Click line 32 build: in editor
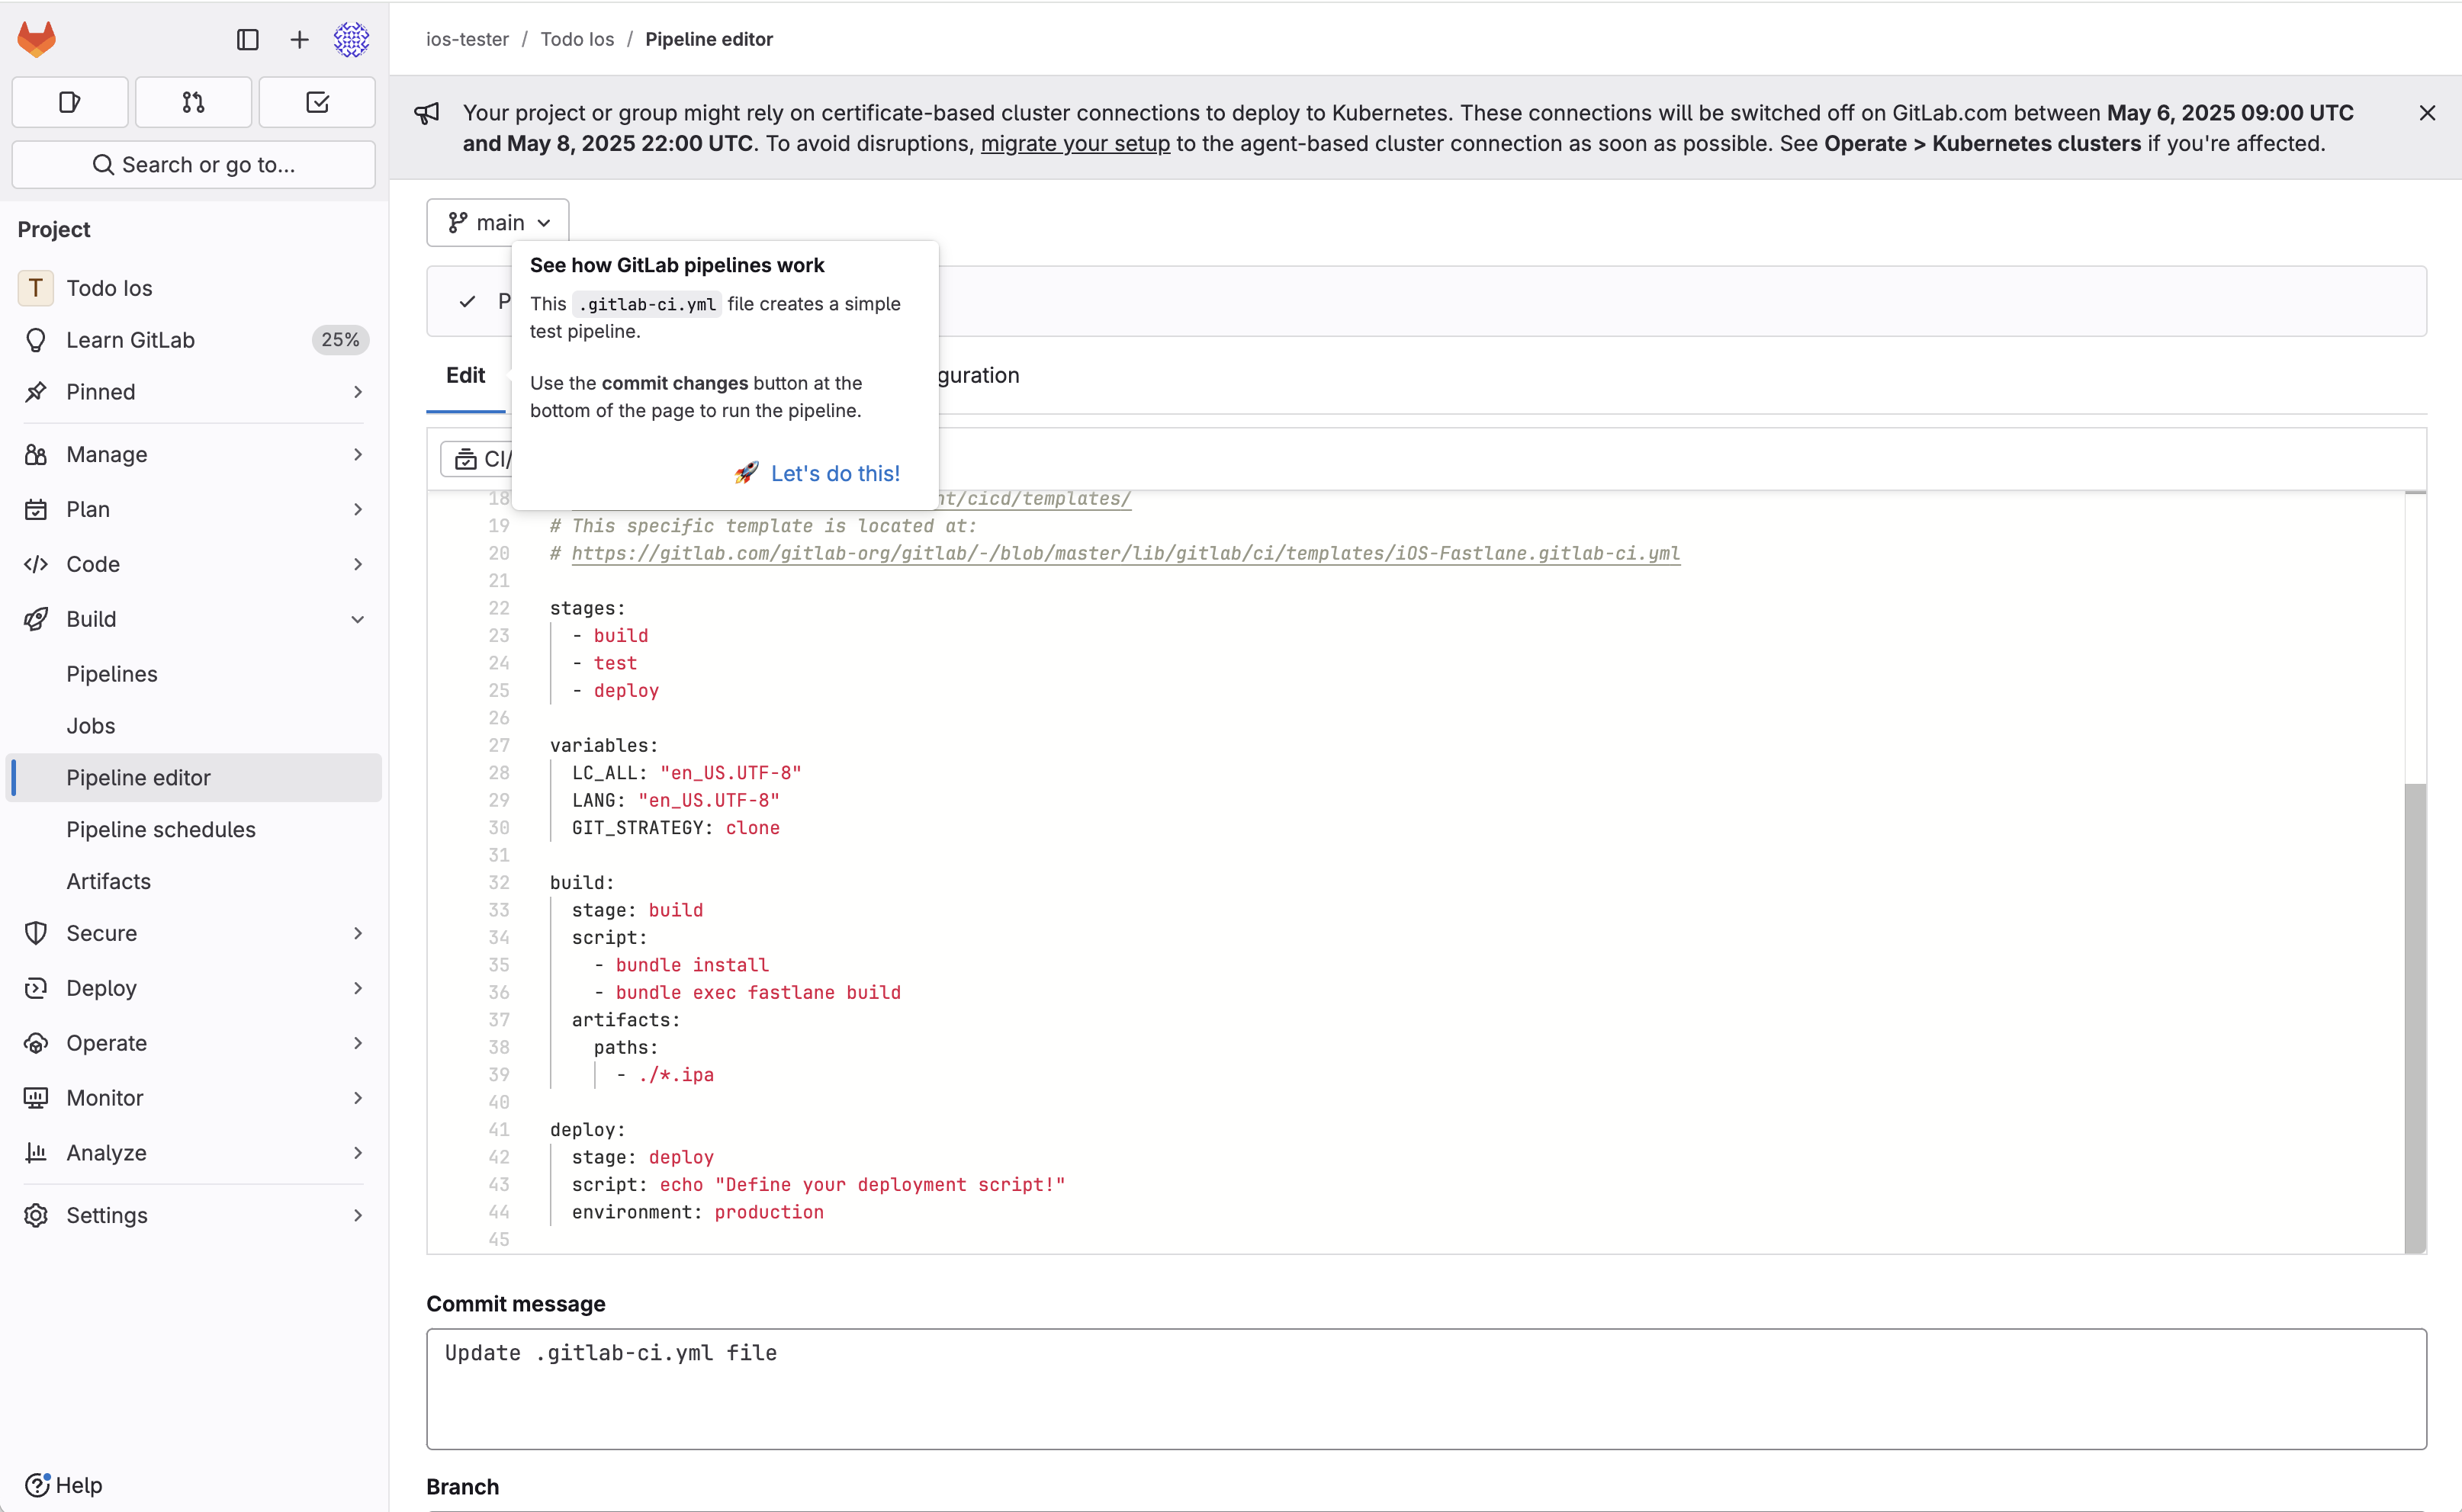Screen dimensions: 2462x1512 click(582, 882)
